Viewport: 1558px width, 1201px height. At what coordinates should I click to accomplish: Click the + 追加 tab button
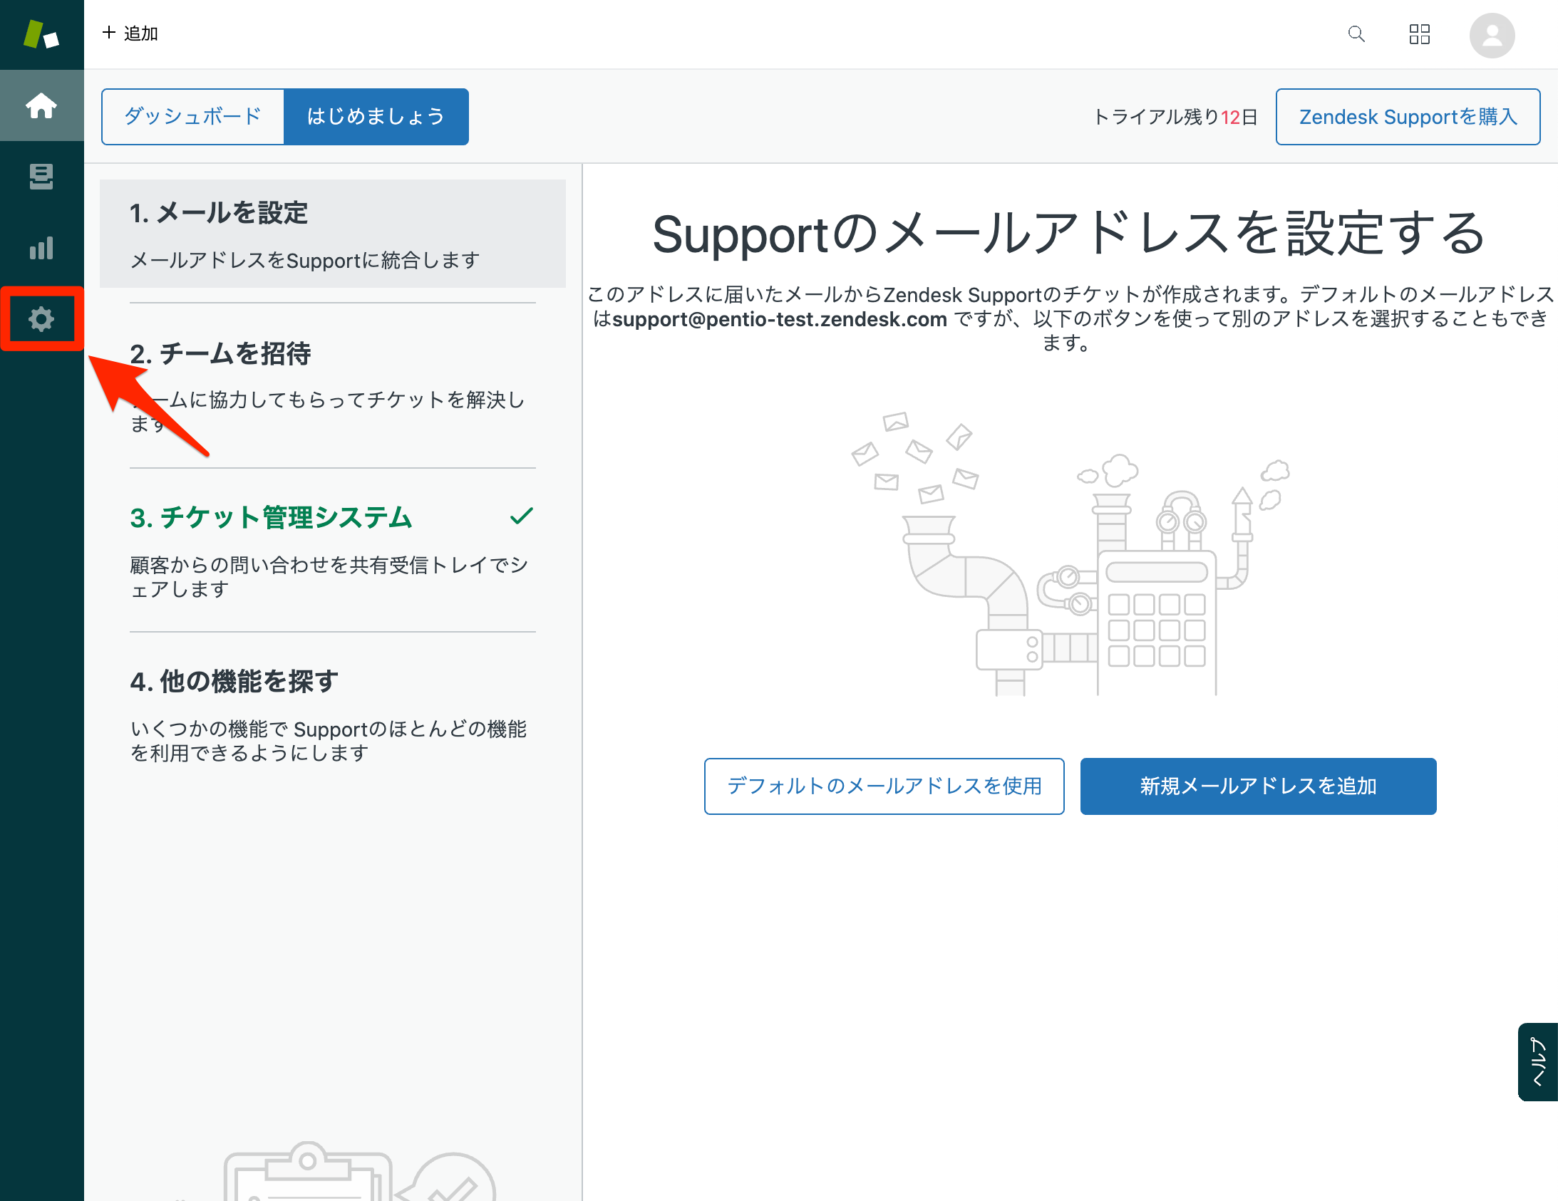click(x=130, y=33)
